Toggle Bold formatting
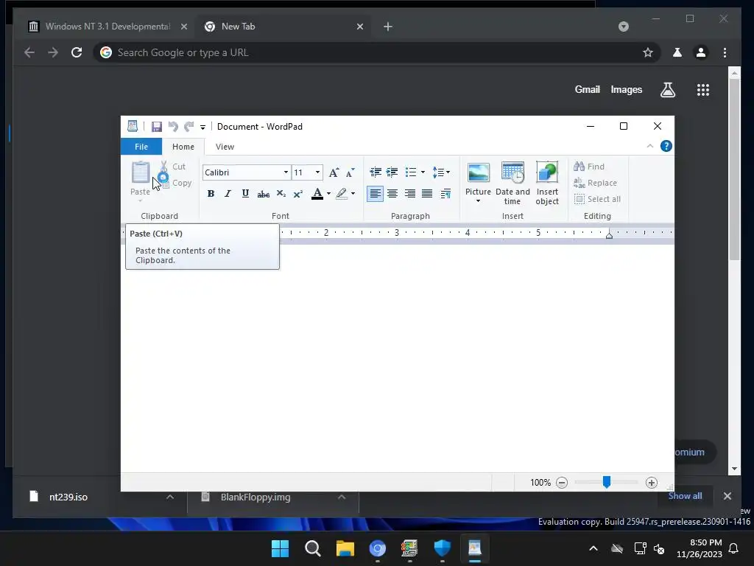754x566 pixels. pos(211,194)
